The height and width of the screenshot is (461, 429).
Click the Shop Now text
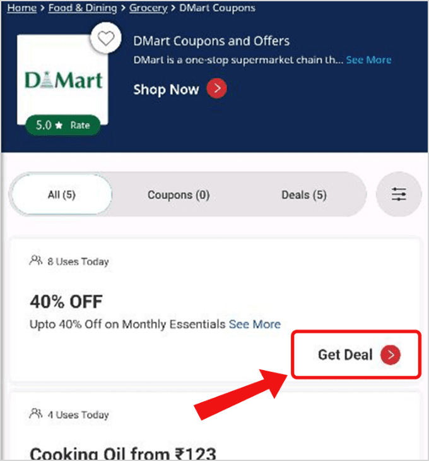point(166,90)
